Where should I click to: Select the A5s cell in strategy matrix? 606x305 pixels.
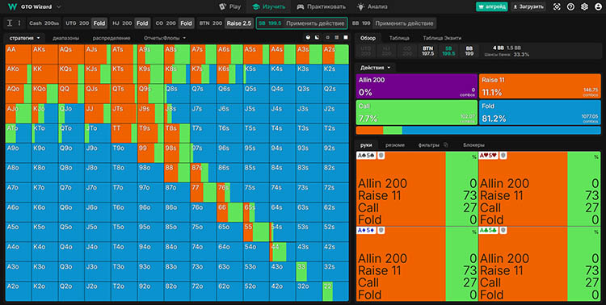(x=256, y=54)
